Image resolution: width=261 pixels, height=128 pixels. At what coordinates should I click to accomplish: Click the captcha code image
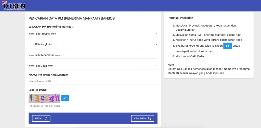44,98
